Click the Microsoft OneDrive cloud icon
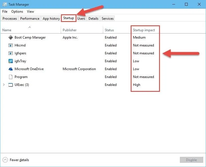Image resolution: width=206 pixels, height=167 pixels. tap(11, 69)
